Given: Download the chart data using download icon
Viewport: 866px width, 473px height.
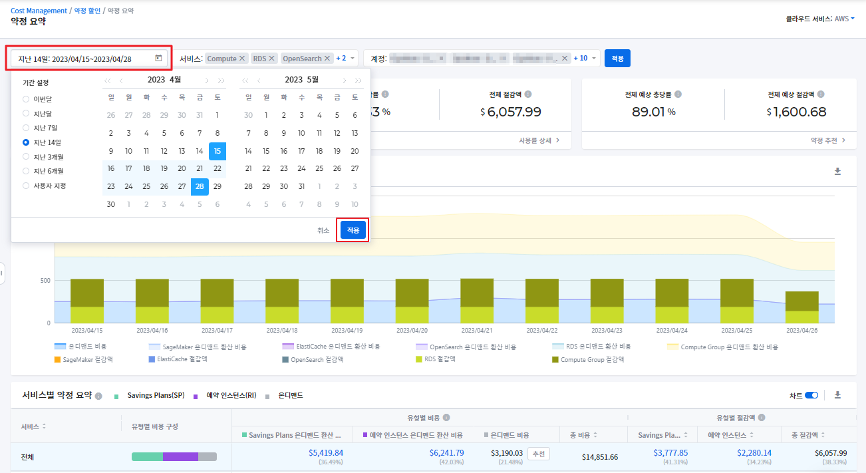Looking at the screenshot, I should tap(837, 172).
